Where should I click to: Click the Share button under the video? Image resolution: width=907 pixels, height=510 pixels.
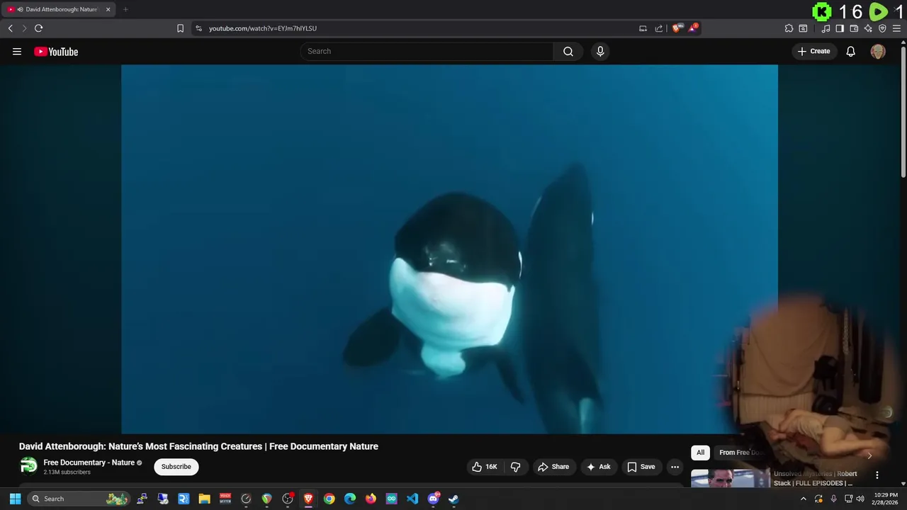553,467
